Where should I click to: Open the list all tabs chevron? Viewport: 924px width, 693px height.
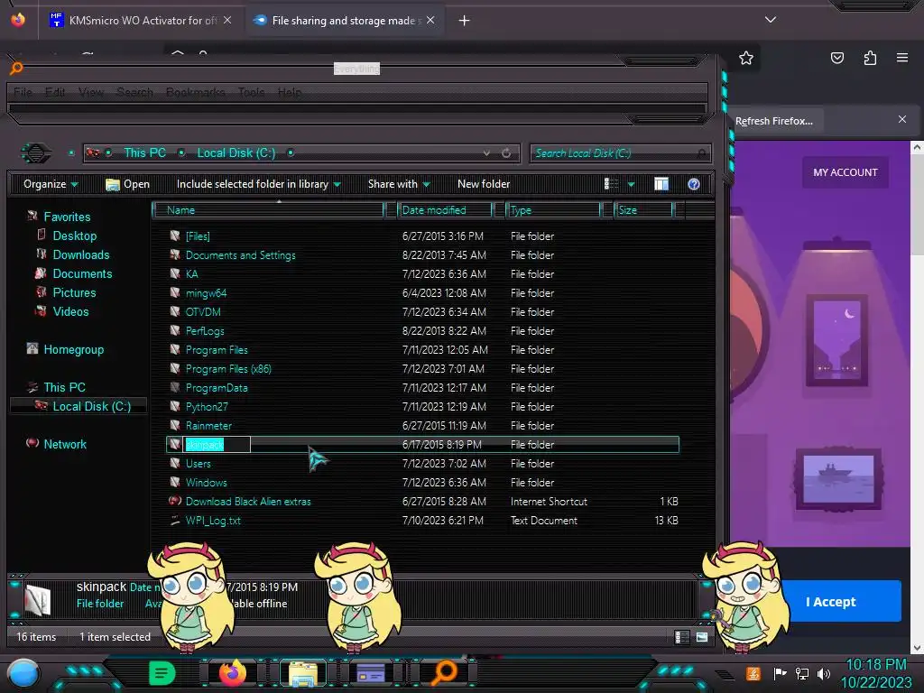click(771, 20)
